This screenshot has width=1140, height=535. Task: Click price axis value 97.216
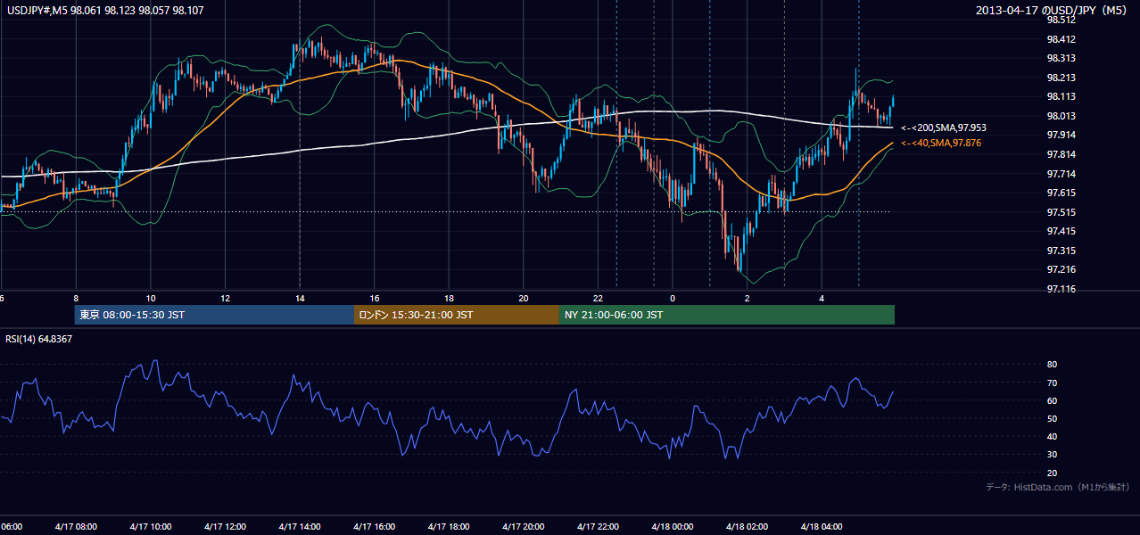(x=1062, y=269)
